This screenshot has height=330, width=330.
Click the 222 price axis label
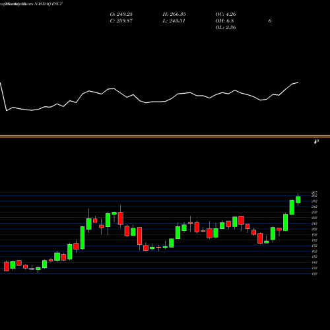tap(314, 218)
